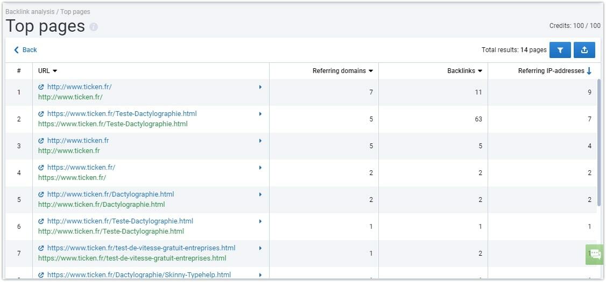Click the export upload button
The height and width of the screenshot is (282, 606).
584,50
